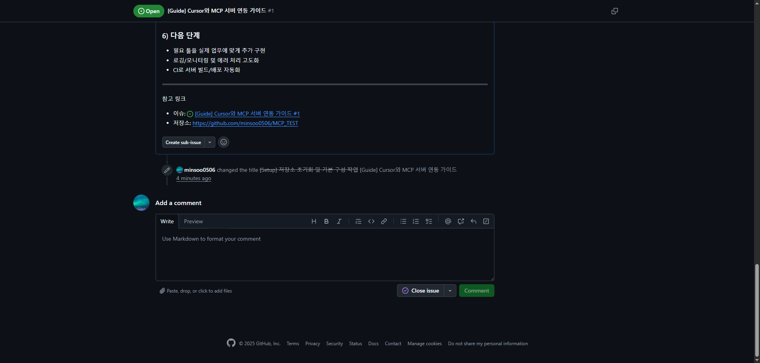Viewport: 760px width, 363px height.
Task: Submit with the green Comment button
Action: (x=477, y=291)
